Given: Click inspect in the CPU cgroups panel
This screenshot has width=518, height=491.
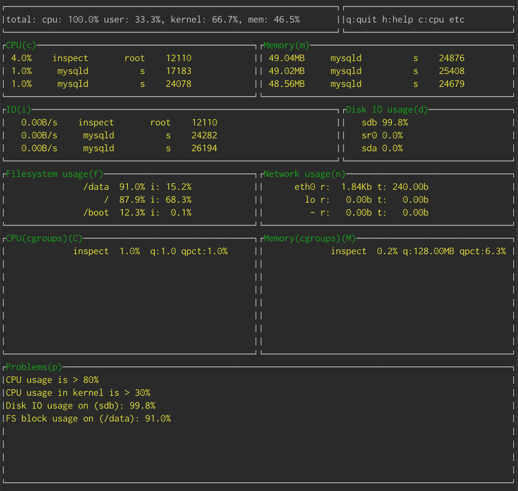Looking at the screenshot, I should coord(91,251).
